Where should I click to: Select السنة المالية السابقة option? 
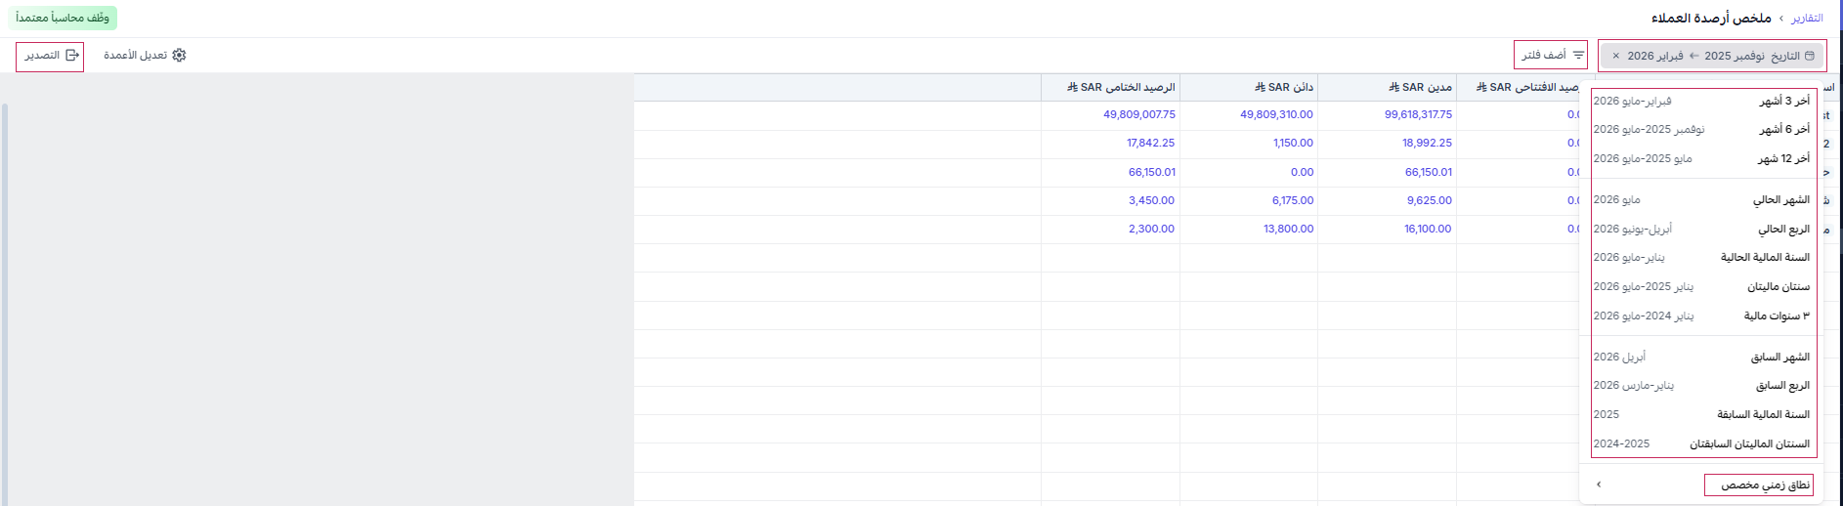(x=1702, y=414)
